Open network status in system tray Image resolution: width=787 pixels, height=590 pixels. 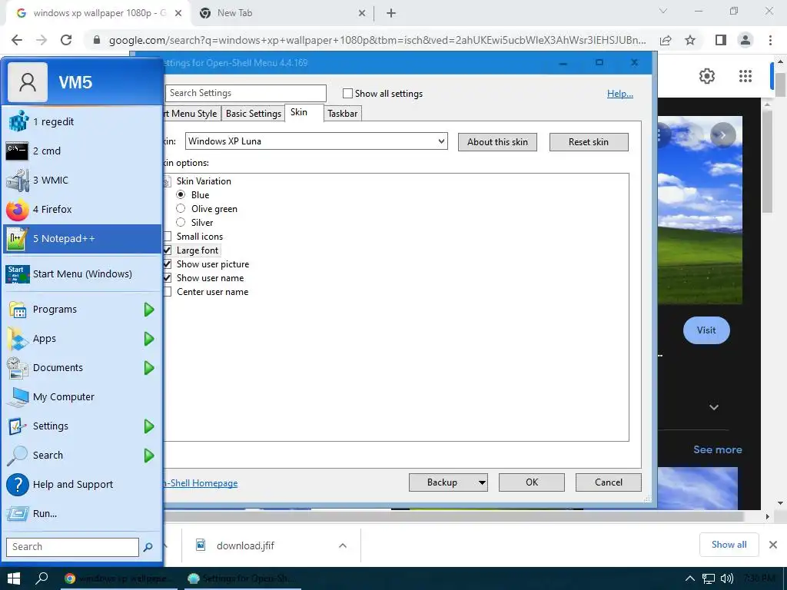(708, 578)
